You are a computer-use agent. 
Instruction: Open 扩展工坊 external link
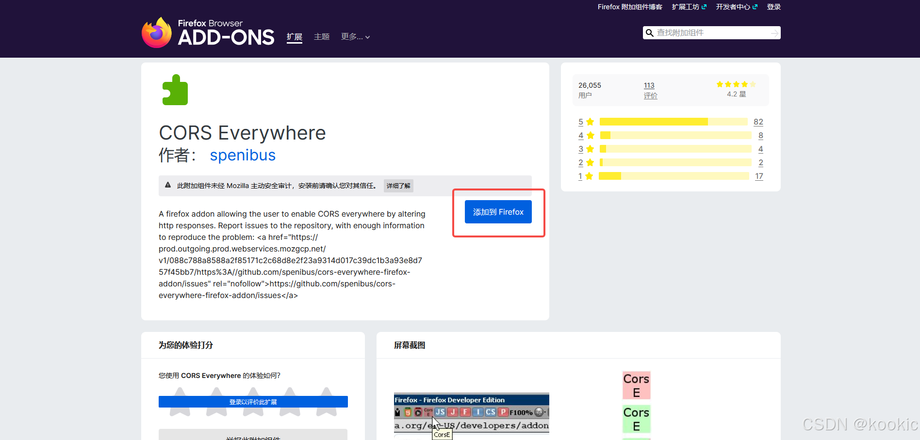point(689,7)
